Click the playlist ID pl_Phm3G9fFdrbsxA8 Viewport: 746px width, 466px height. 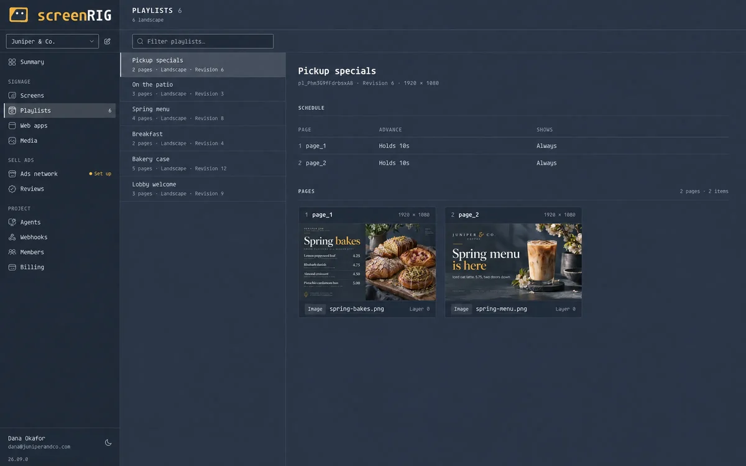325,83
